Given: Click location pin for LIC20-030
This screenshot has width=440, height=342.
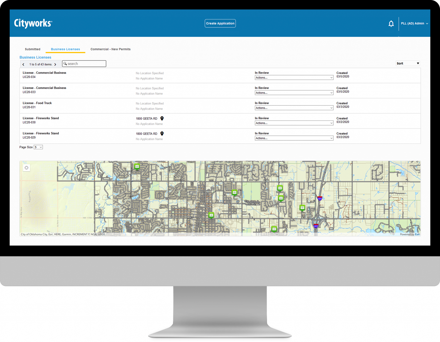Looking at the screenshot, I should pyautogui.click(x=162, y=119).
